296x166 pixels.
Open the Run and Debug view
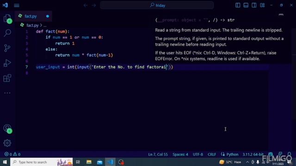tap(7, 63)
